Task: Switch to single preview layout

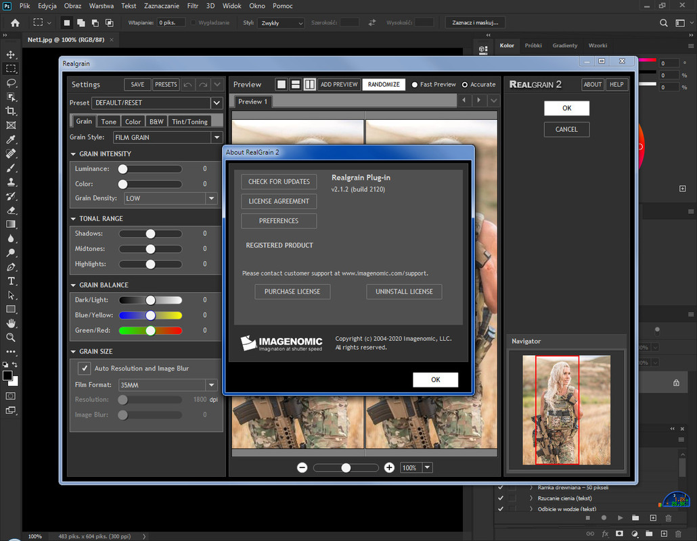Action: click(x=282, y=85)
